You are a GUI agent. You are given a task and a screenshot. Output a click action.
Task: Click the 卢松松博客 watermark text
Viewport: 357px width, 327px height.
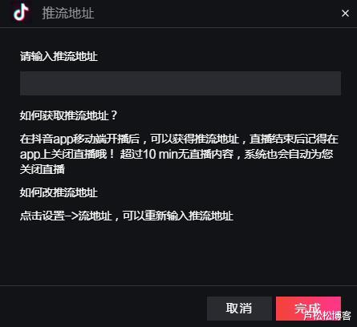pyautogui.click(x=327, y=316)
